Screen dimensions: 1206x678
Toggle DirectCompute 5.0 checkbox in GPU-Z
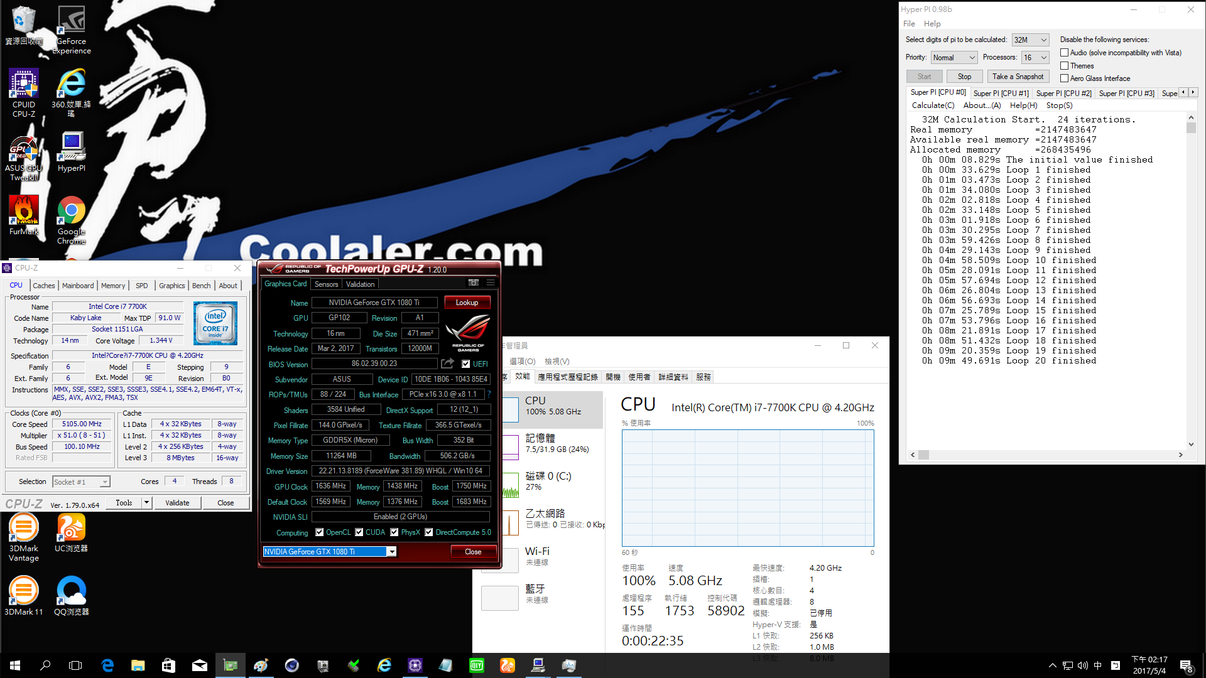click(x=429, y=532)
